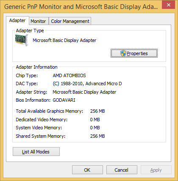Switch to the Monitor tab
The height and width of the screenshot is (181, 178).
pyautogui.click(x=38, y=21)
